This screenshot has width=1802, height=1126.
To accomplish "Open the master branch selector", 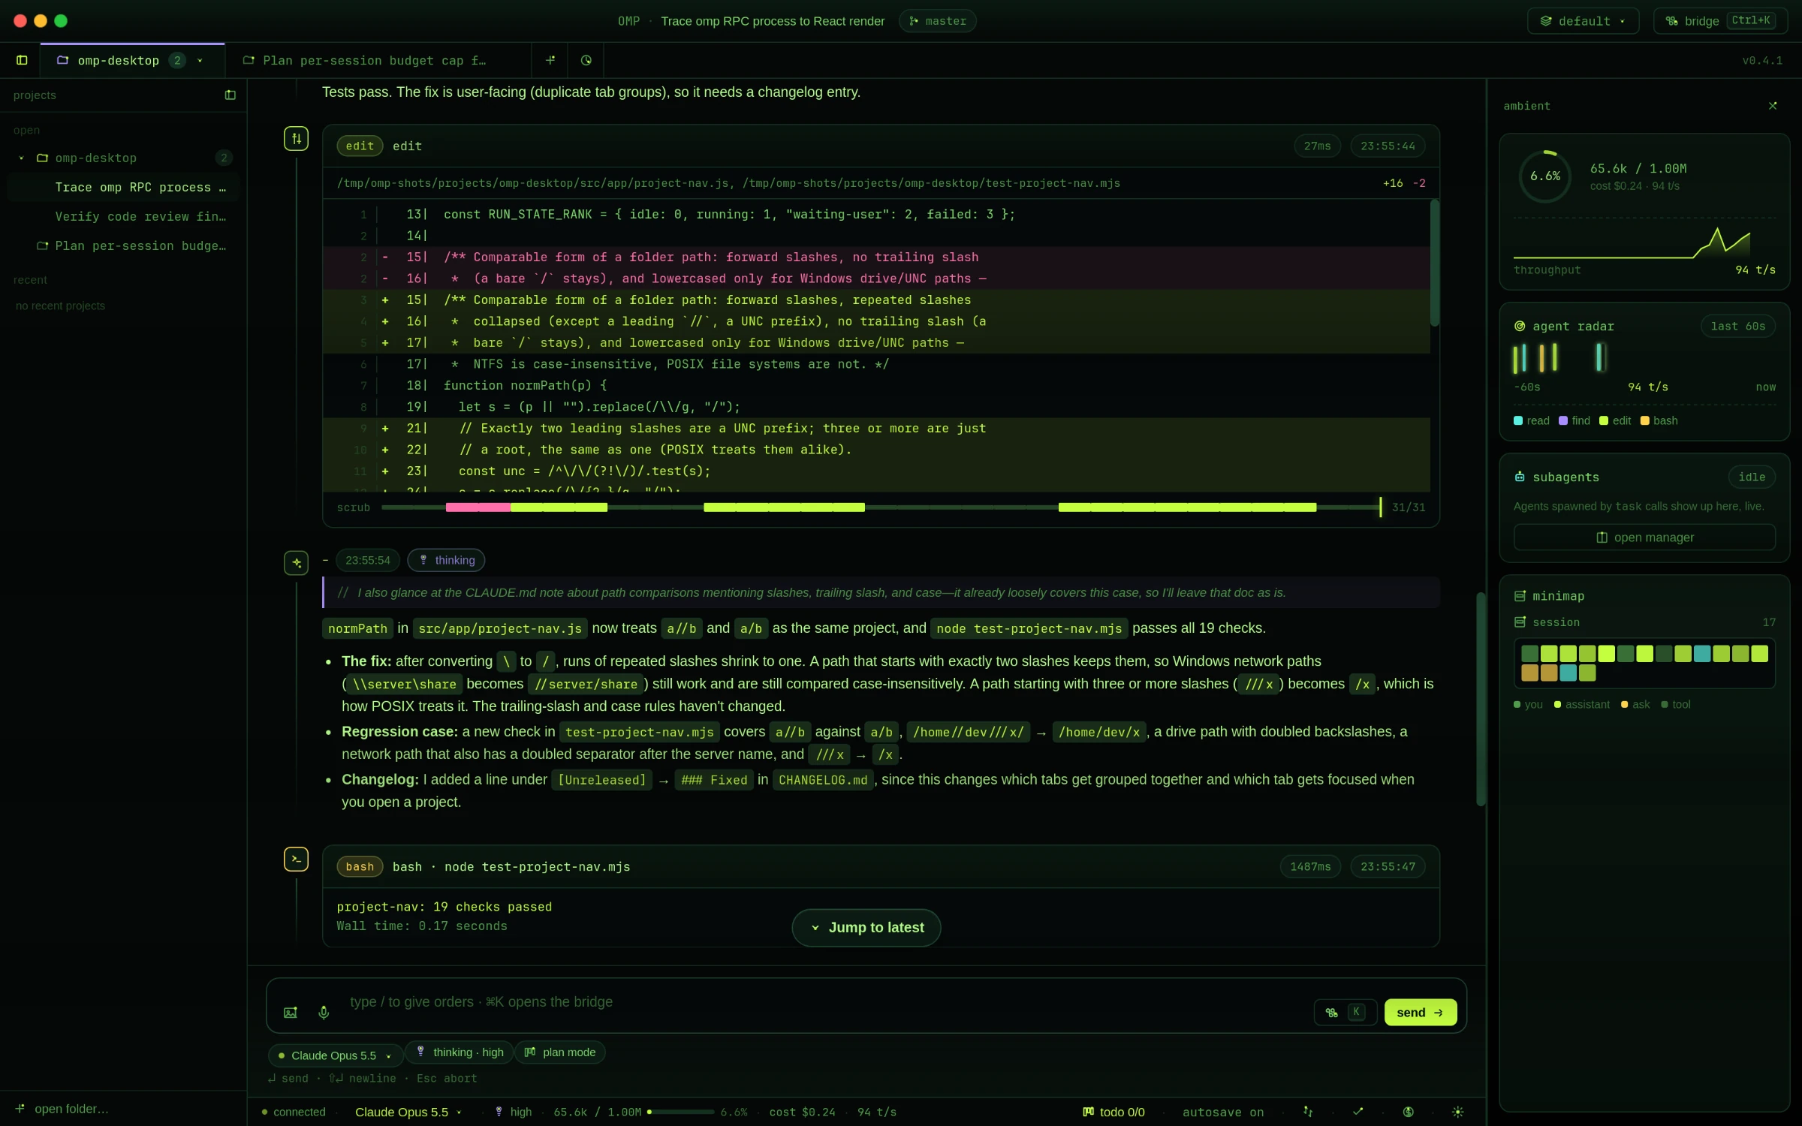I will pos(938,21).
